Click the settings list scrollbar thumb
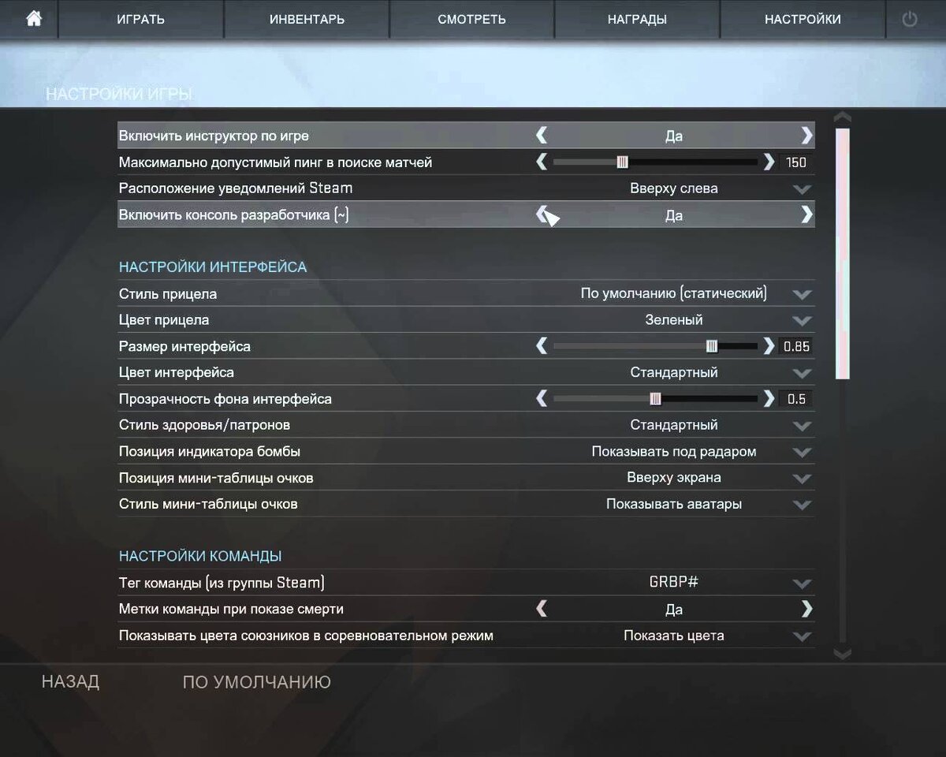 point(842,252)
